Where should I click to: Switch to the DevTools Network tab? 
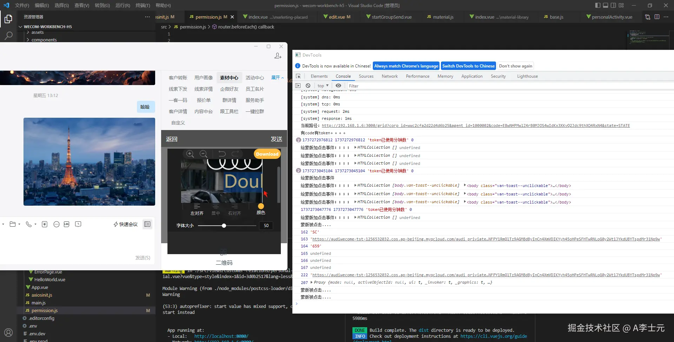390,76
